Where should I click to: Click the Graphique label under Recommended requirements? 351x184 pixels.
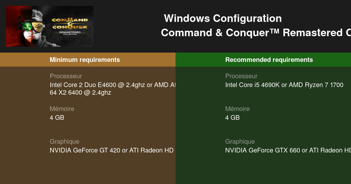tap(240, 142)
